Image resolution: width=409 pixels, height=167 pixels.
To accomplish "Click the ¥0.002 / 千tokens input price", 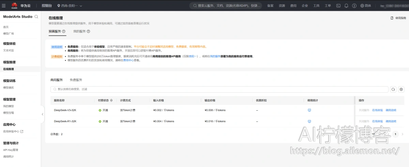I will coord(164,110).
